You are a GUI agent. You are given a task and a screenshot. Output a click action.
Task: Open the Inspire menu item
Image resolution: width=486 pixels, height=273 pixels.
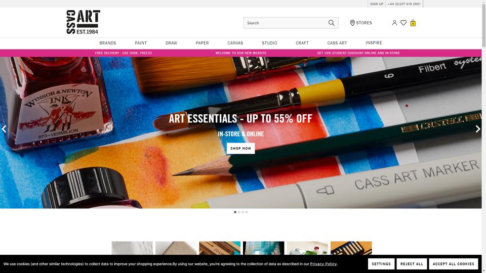click(374, 42)
